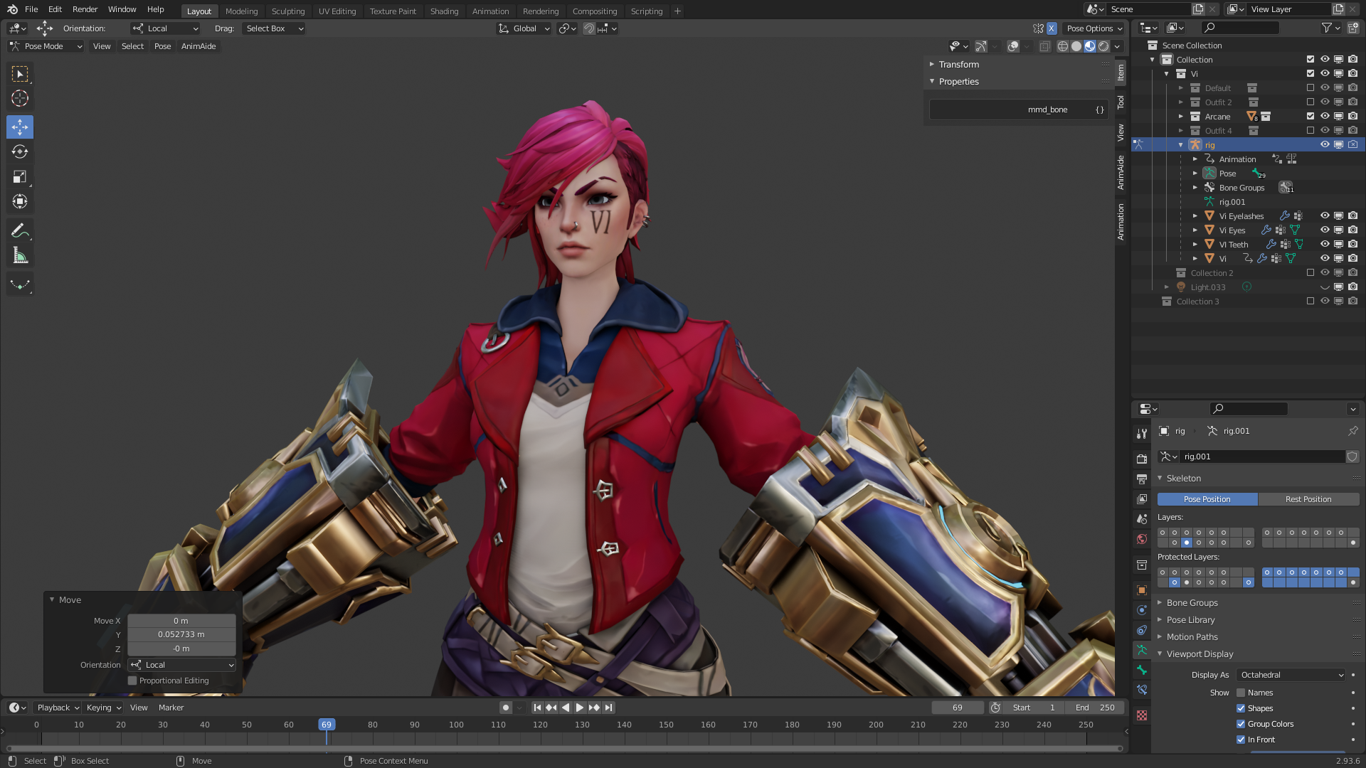
Task: Enable the Names show checkbox
Action: [1241, 693]
